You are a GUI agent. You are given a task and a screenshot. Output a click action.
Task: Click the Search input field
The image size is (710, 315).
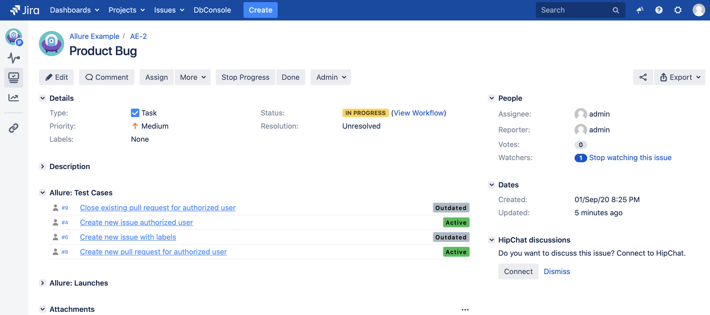click(575, 10)
